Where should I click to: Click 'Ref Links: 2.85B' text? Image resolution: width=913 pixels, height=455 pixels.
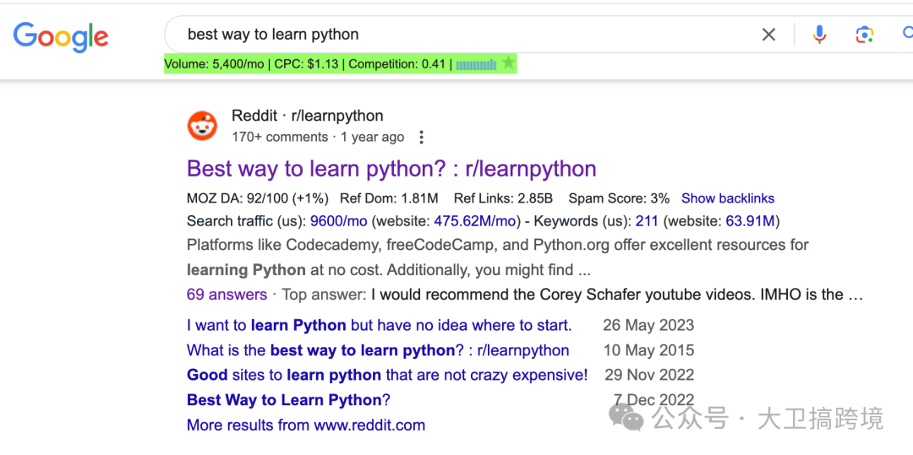(503, 198)
